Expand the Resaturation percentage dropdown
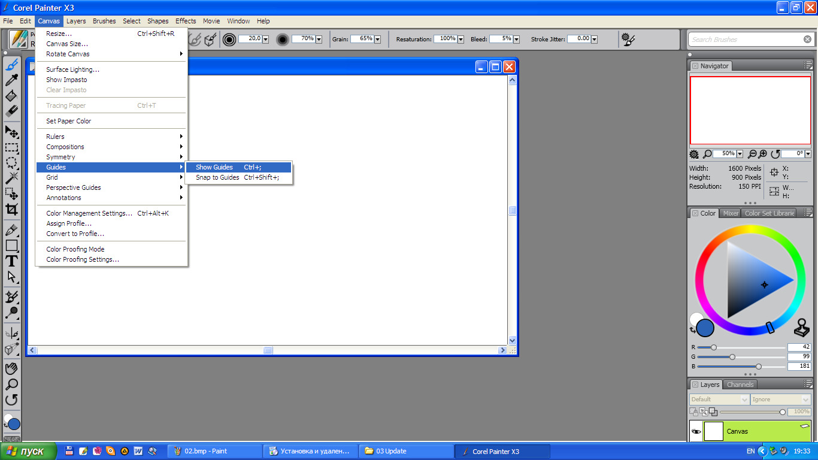The image size is (818, 460). pos(460,40)
